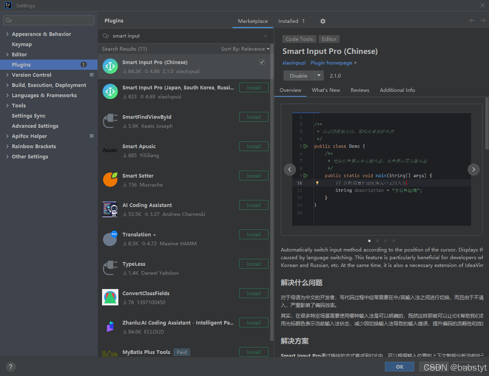Clear the plugin search field
This screenshot has width=489, height=376.
(266, 36)
